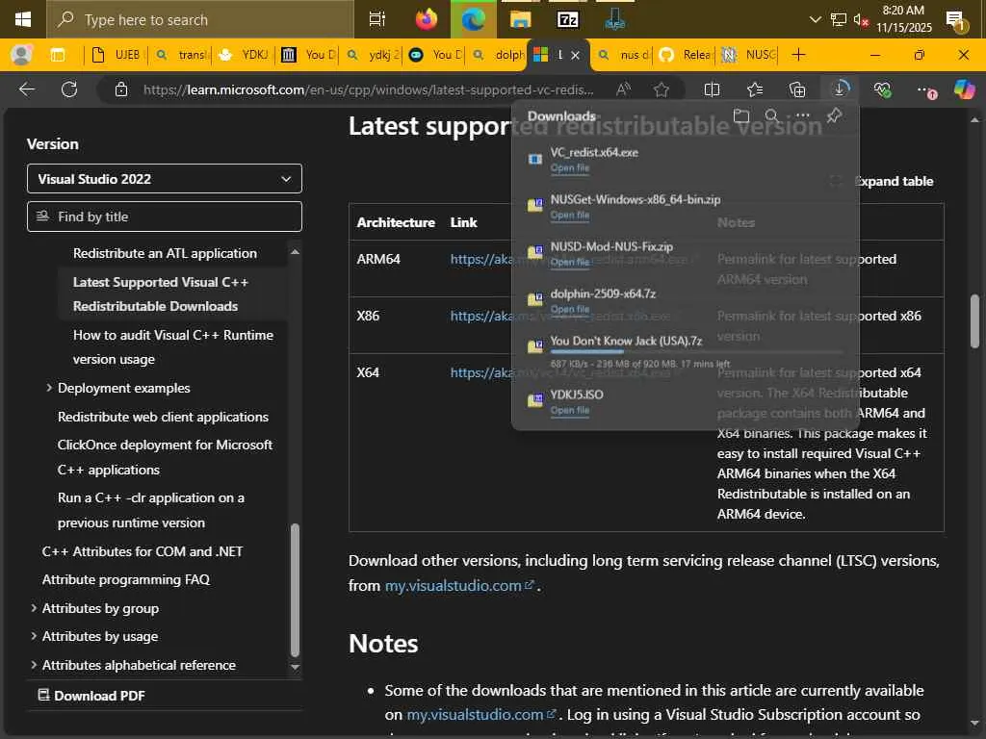The height and width of the screenshot is (739, 986).
Task: Open Redistribute web client applications
Action: click(x=163, y=417)
